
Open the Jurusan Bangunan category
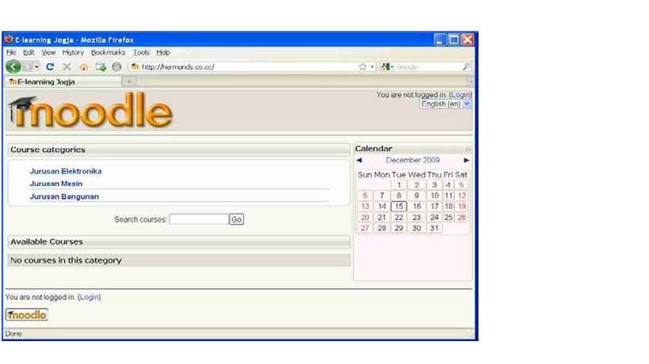pos(64,197)
